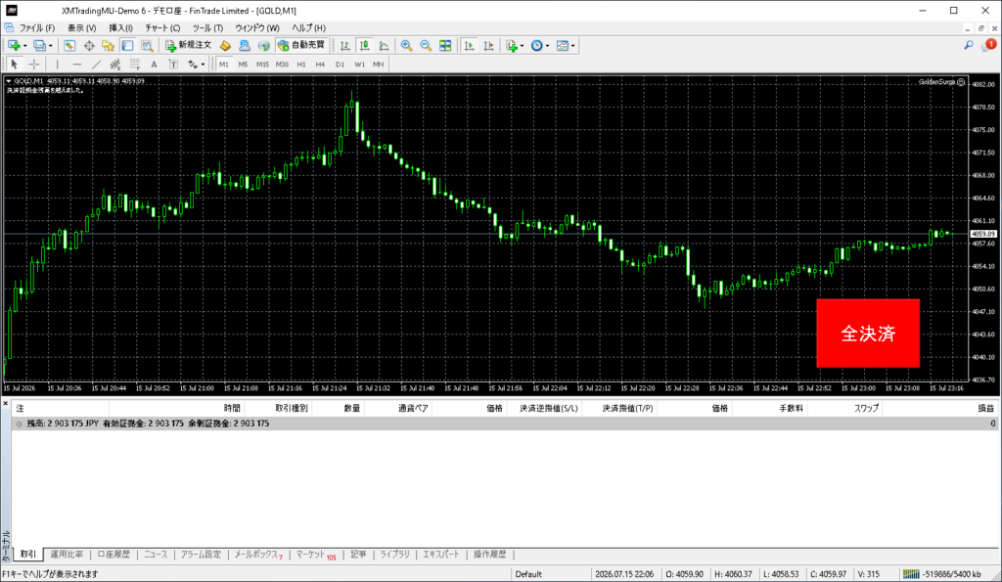Close the terminal panel with its X
The height and width of the screenshot is (582, 1002).
(x=5, y=403)
